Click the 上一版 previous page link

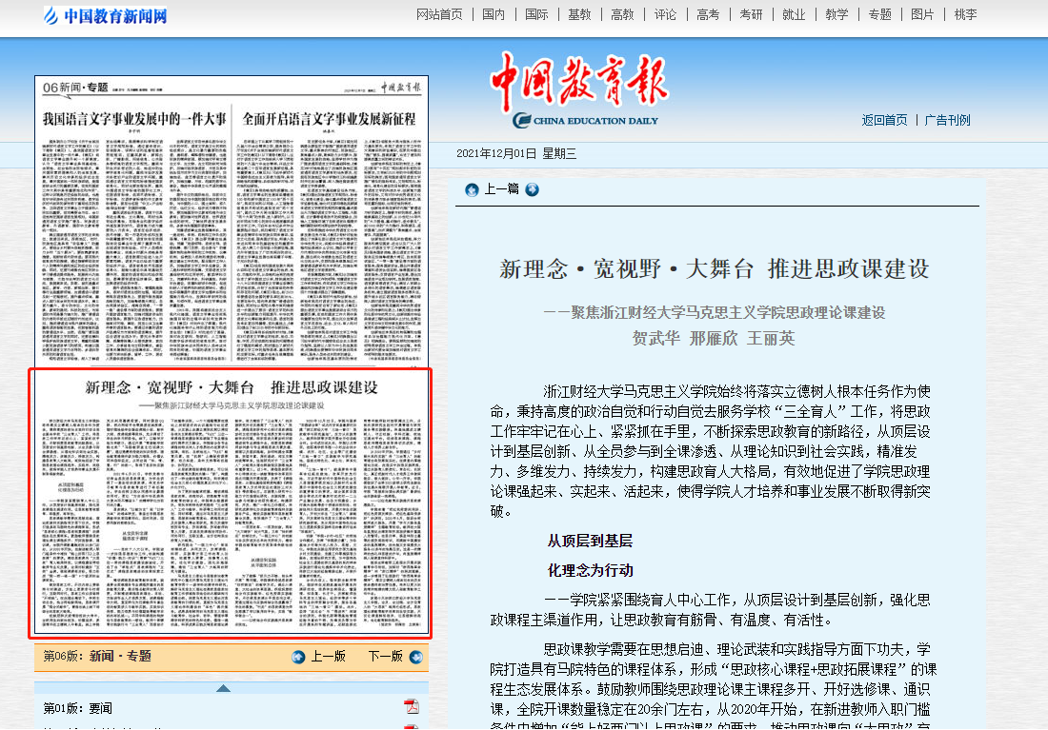(x=328, y=657)
